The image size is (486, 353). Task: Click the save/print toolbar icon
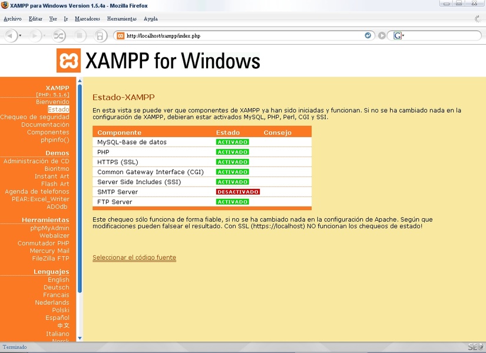tap(100, 36)
